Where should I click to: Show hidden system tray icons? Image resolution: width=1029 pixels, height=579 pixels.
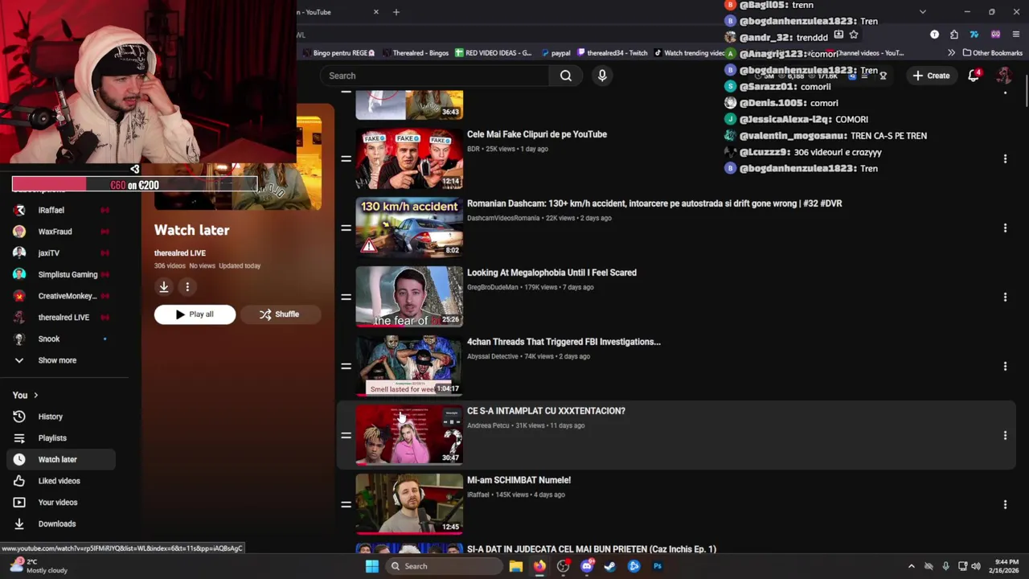[912, 566]
